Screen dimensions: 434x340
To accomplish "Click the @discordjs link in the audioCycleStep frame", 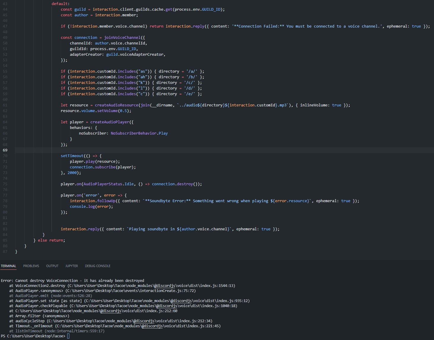I will pyautogui.click(x=144, y=321).
